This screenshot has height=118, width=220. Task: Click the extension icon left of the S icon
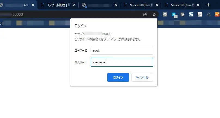(182, 14)
